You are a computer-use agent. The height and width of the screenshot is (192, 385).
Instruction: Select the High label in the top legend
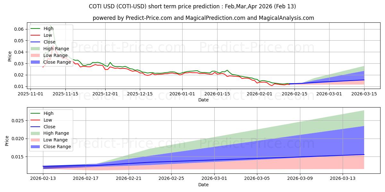click(x=48, y=28)
